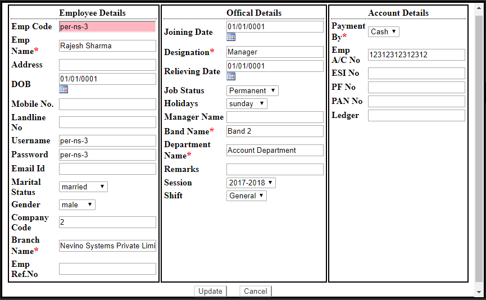
Task: Click the Email Id input box
Action: (107, 169)
